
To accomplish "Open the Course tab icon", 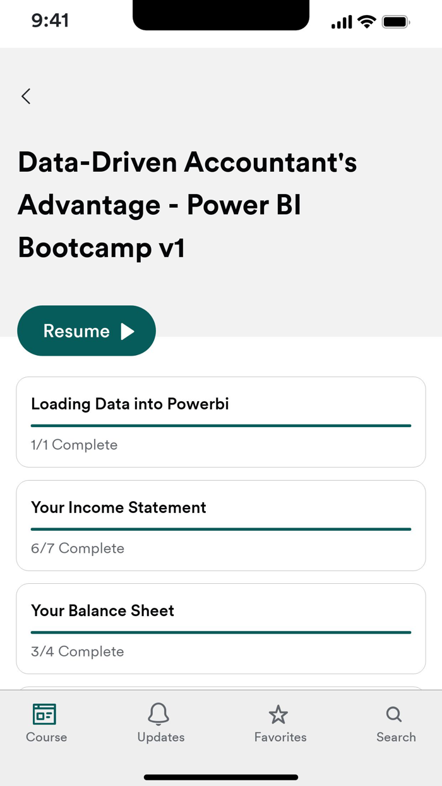I will pyautogui.click(x=45, y=715).
